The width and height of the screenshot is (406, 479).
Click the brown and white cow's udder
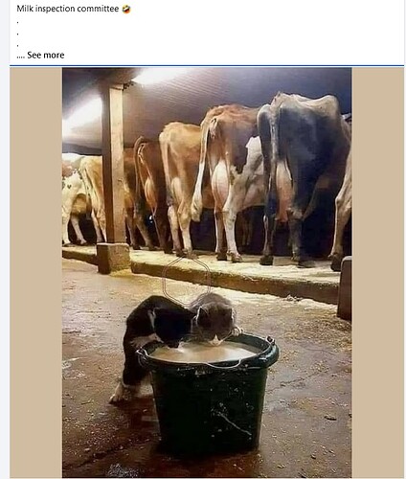pyautogui.click(x=221, y=181)
